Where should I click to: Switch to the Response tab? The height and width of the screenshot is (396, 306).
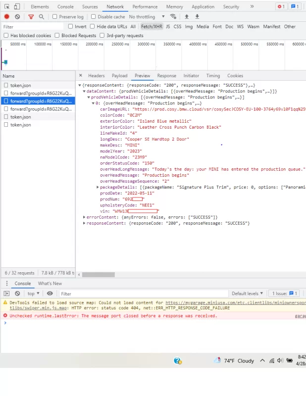[166, 76]
